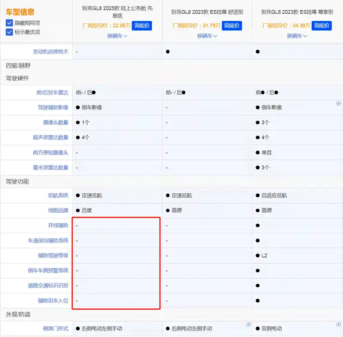Click 百度 value in 地图品牌 row
This screenshot has width=343, height=337.
pyautogui.click(x=87, y=211)
